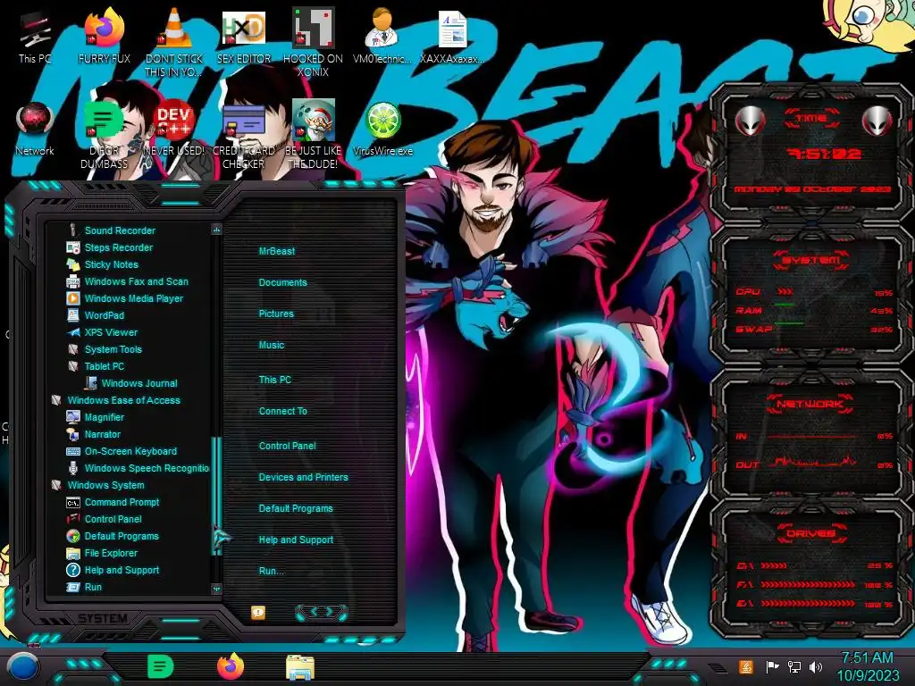915x686 pixels.
Task: Open Default Programs in the programs list
Action: click(122, 536)
